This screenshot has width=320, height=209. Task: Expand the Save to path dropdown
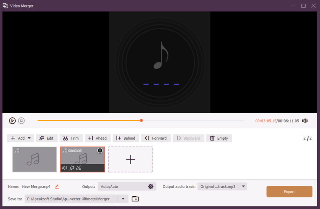(x=123, y=199)
